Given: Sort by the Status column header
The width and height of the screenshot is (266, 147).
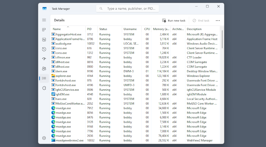Looking at the screenshot, I should coord(110,29).
